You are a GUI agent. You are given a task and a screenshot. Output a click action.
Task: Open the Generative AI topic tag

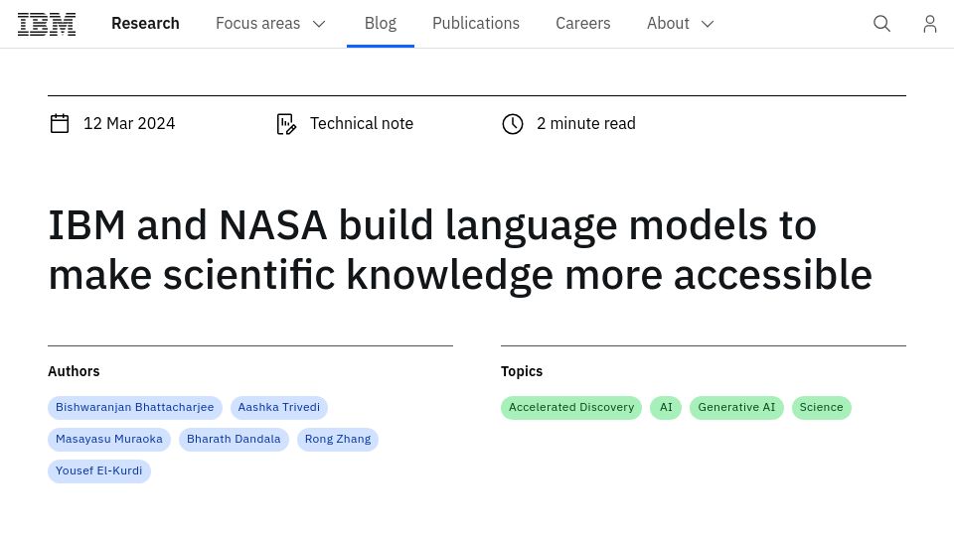coord(736,407)
